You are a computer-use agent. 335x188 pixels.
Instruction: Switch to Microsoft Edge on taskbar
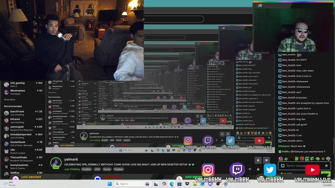pos(172,184)
